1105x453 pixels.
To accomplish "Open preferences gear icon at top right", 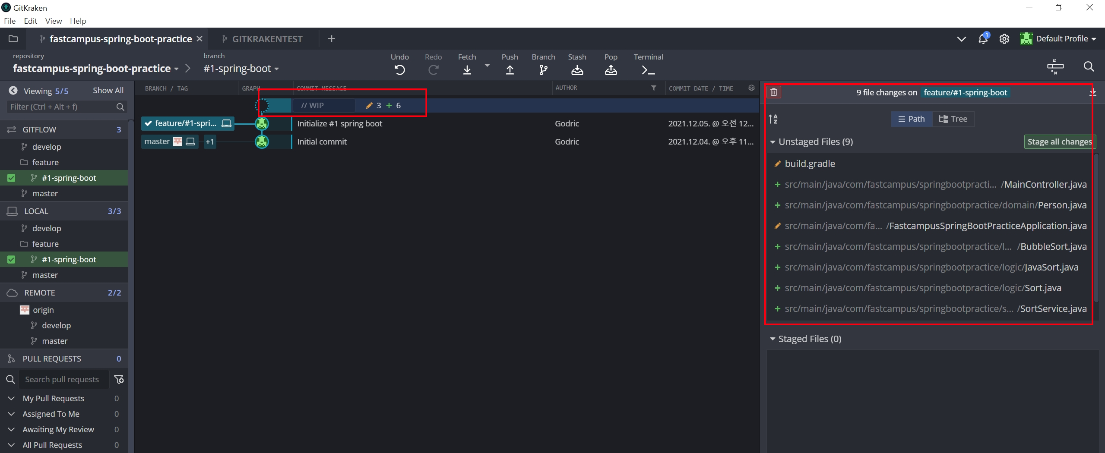I will pyautogui.click(x=1004, y=39).
